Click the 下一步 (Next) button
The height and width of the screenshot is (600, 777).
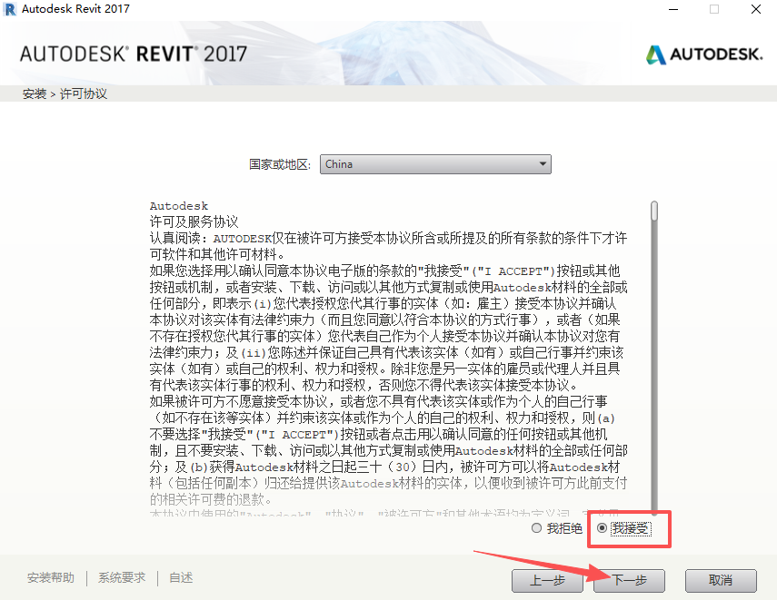pos(630,580)
